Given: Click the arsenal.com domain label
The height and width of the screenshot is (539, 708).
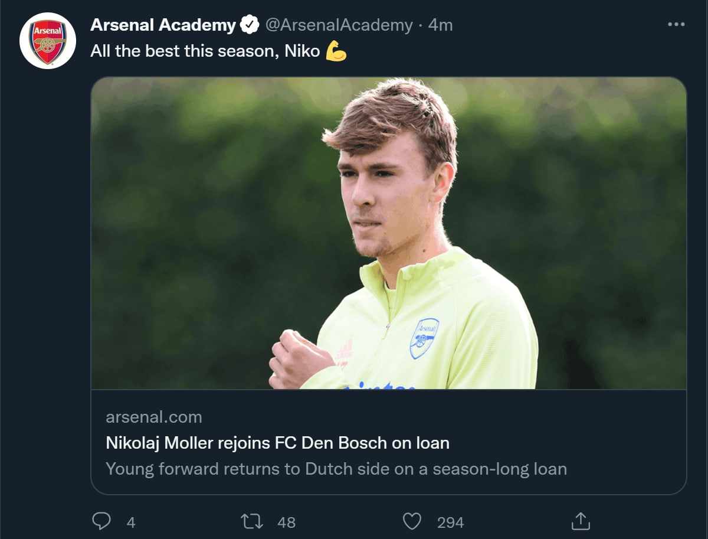Looking at the screenshot, I should click(154, 417).
